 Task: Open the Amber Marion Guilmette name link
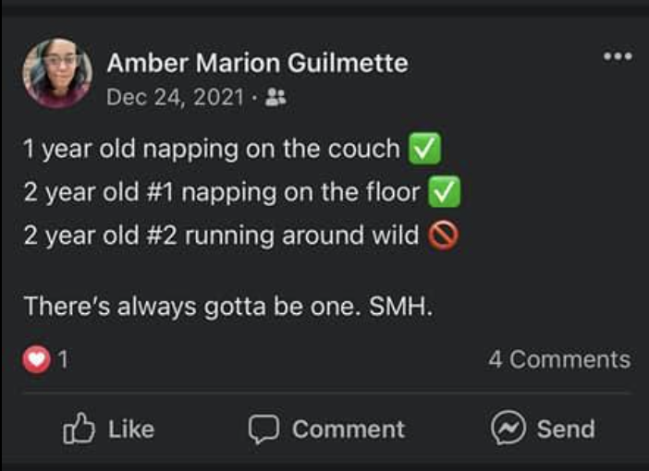[x=257, y=63]
